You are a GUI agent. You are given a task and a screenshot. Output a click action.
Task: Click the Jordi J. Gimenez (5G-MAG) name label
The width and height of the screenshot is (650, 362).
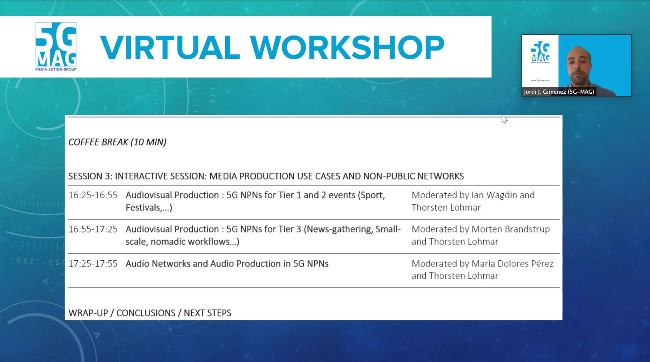pos(559,92)
